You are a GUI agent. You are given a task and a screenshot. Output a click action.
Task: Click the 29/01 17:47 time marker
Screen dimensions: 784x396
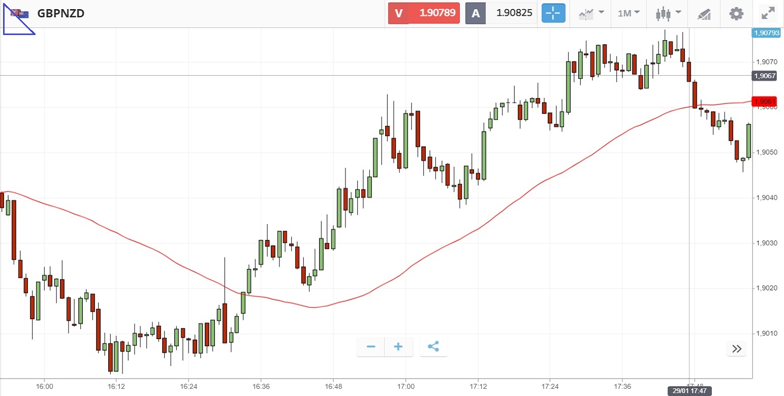(689, 391)
